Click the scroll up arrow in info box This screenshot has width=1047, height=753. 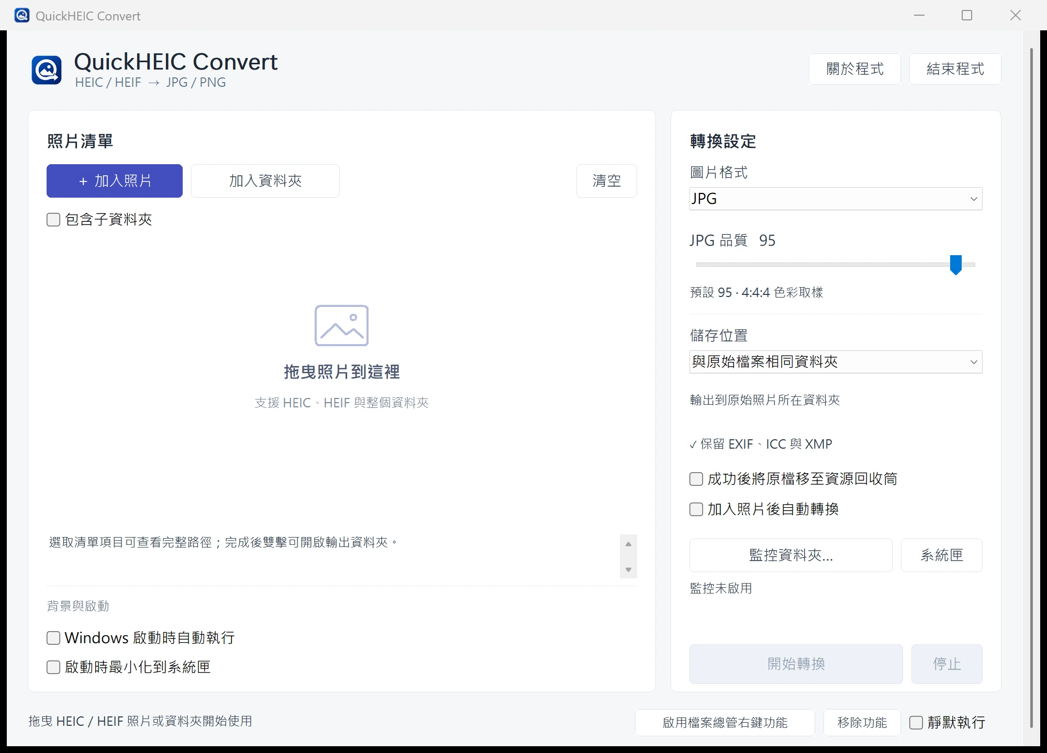pyautogui.click(x=628, y=544)
